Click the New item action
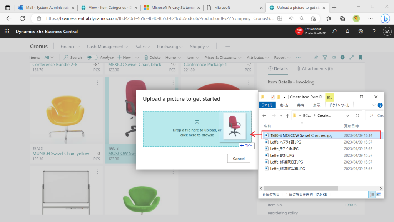394x222 pixels. point(124,57)
